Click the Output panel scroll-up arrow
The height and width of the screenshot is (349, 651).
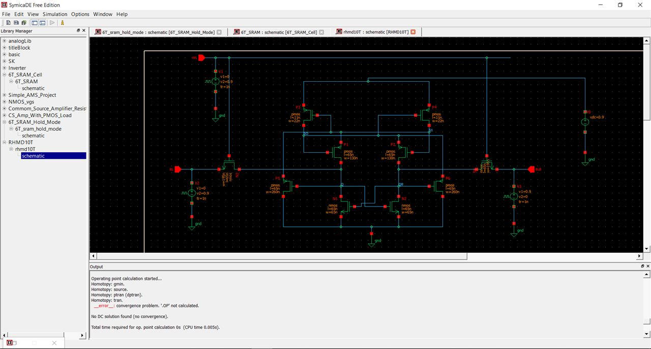coord(647,274)
